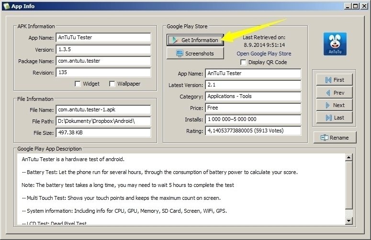Image resolution: width=371 pixels, height=240 pixels.
Task: Click the File Path field
Action: pos(103,121)
